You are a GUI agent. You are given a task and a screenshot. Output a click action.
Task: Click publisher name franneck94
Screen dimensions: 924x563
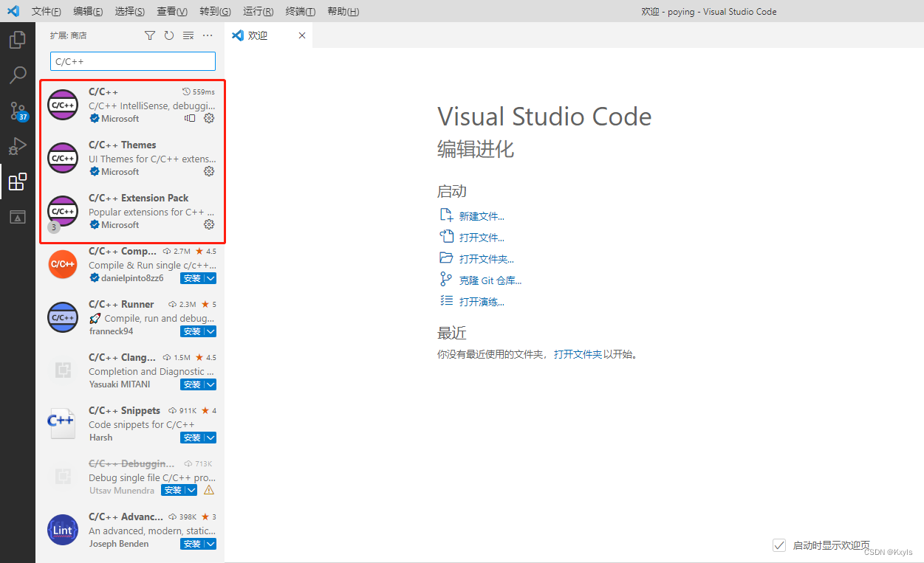click(111, 331)
